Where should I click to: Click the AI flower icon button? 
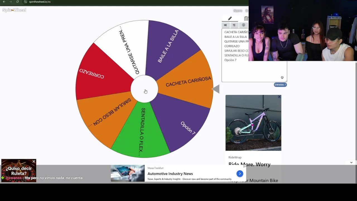[243, 25]
